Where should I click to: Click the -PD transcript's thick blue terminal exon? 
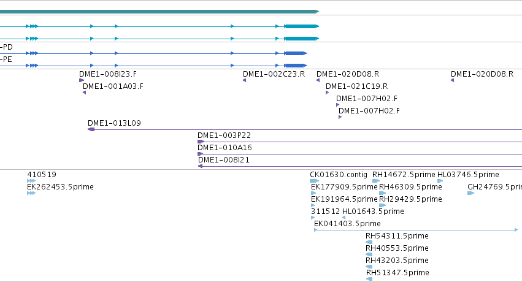295,53
